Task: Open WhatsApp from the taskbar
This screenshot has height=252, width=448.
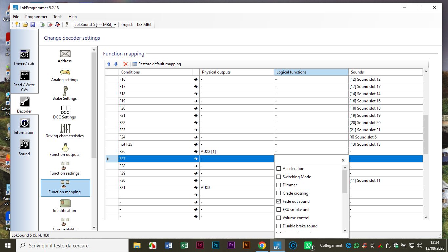Action: [308, 245]
